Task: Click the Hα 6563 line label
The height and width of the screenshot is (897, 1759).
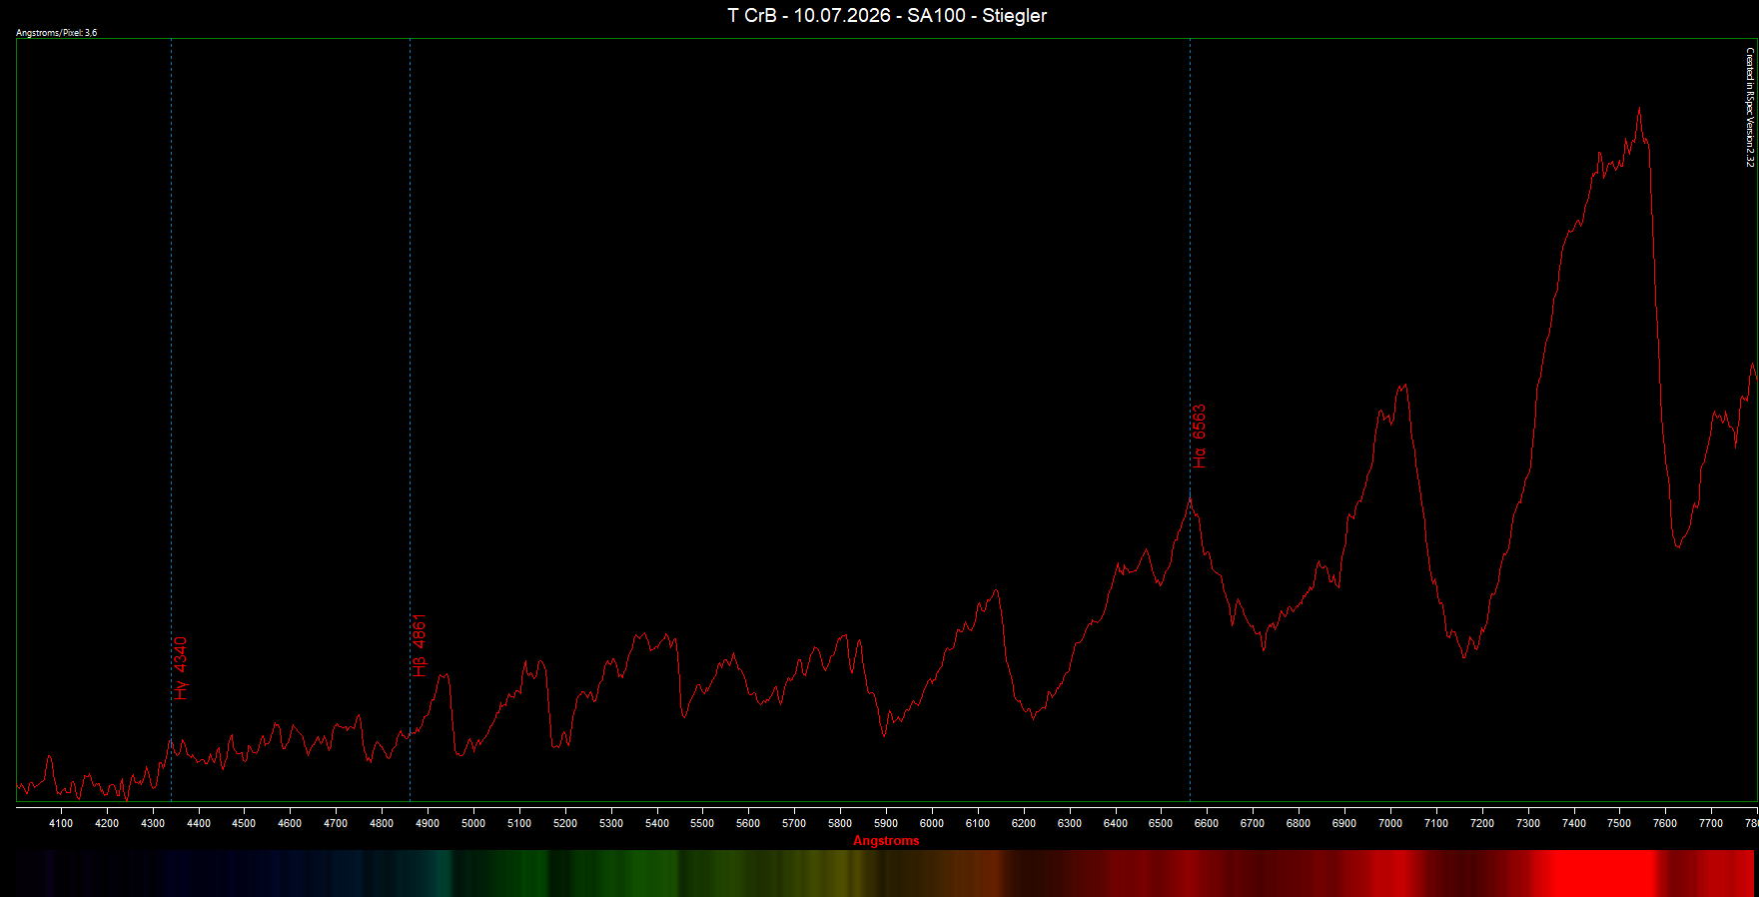Action: coord(1200,437)
